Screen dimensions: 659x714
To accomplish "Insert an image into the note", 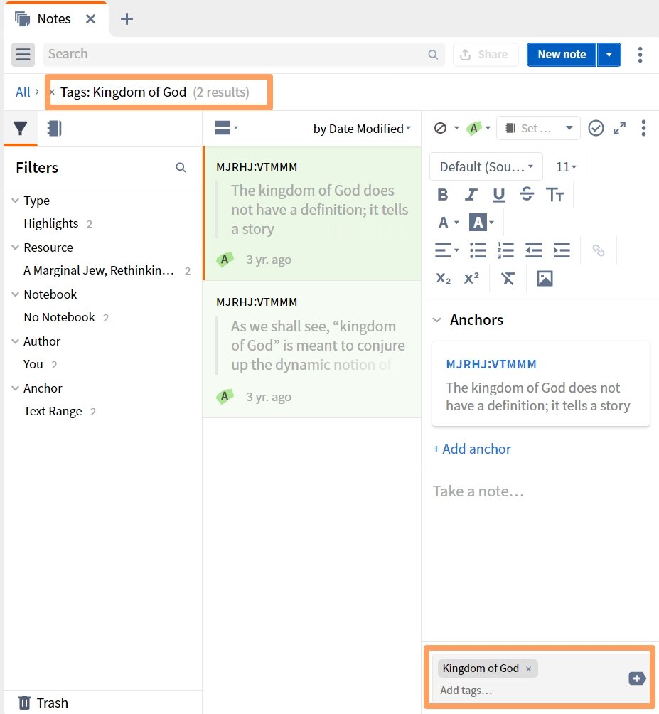I will (x=545, y=279).
